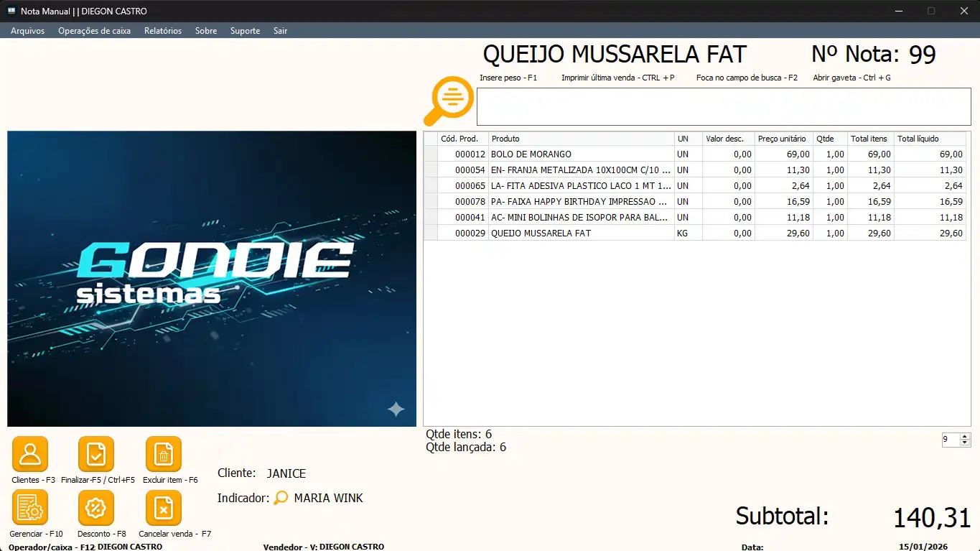The height and width of the screenshot is (551, 980).
Task: Apply discount with the Desconto icon
Action: pos(96,508)
